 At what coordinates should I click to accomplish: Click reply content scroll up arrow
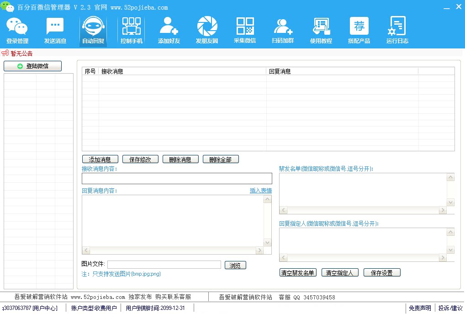[268, 199]
